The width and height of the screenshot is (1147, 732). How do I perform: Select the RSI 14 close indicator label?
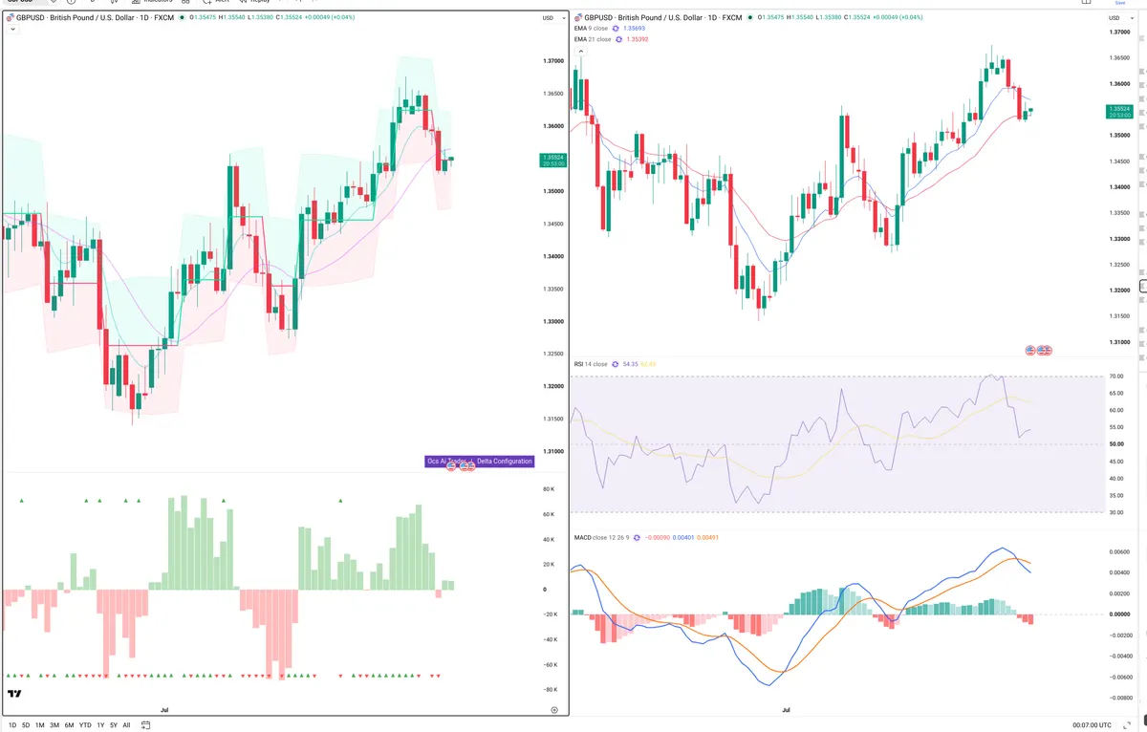[x=591, y=364]
